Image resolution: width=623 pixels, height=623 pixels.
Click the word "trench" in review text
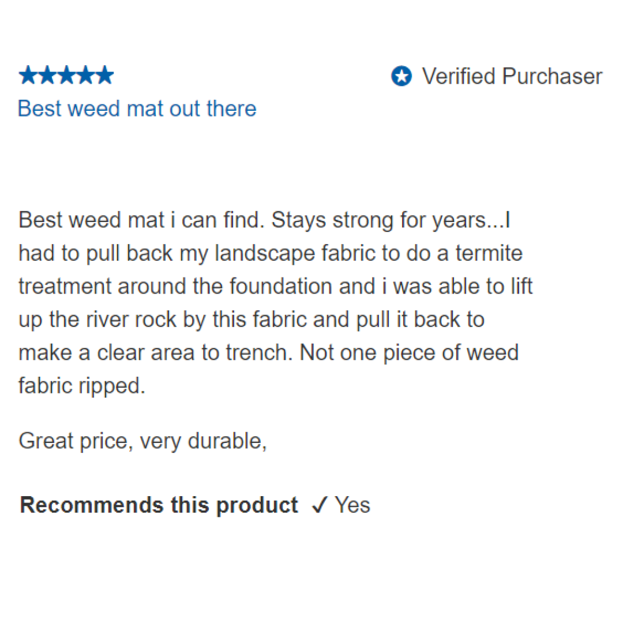pyautogui.click(x=260, y=353)
